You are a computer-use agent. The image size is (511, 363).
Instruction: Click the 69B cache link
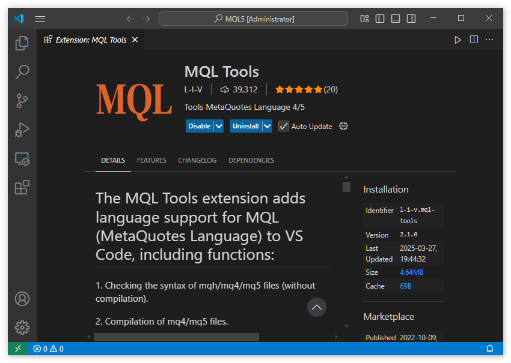click(x=405, y=286)
